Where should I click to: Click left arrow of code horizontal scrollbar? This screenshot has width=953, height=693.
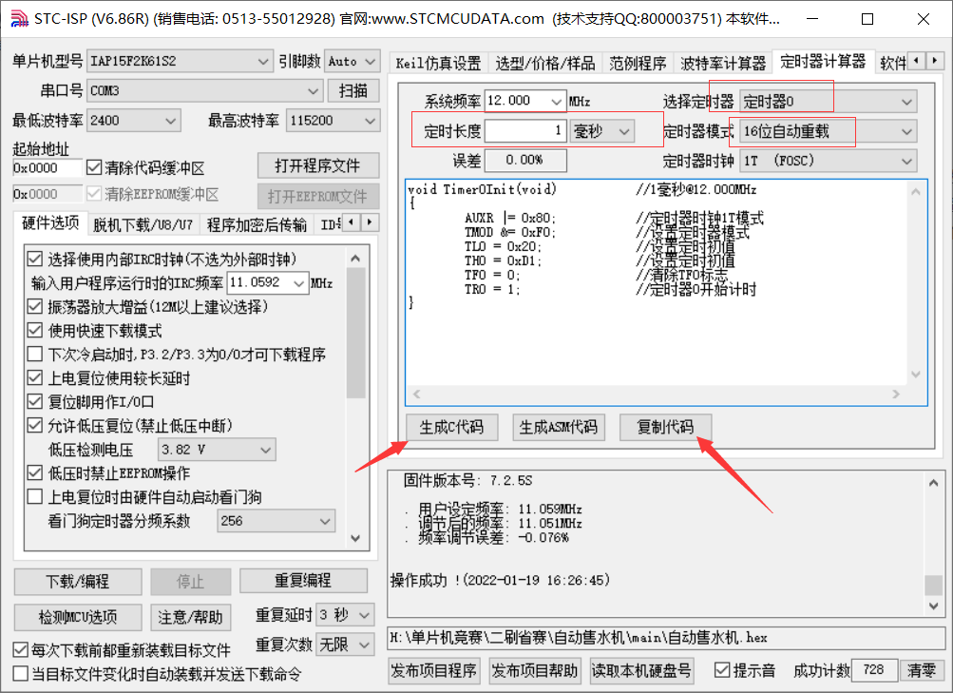417,394
